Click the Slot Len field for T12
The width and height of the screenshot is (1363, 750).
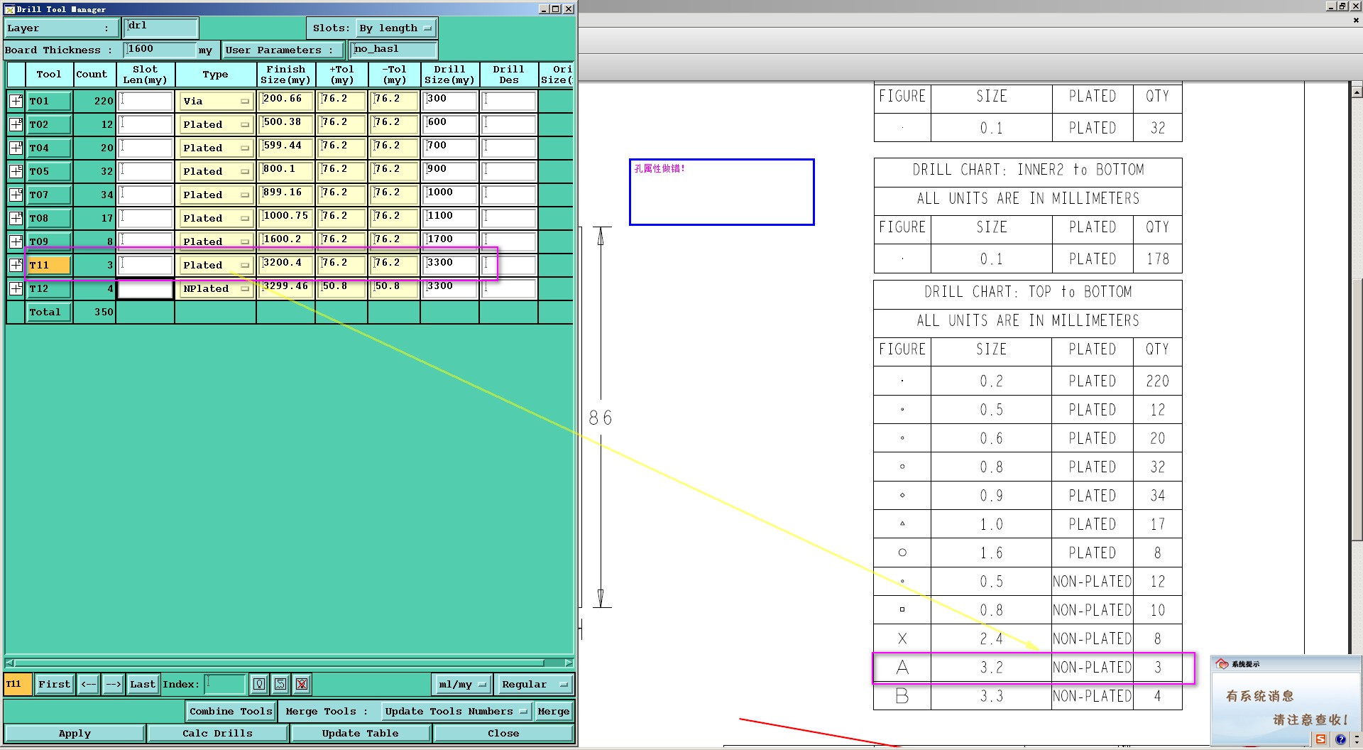146,289
